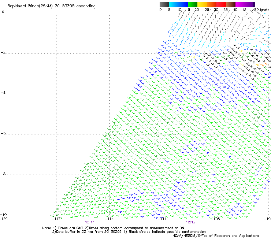Click the chart title 'Rapidsact Winds(25KM) 20150305 ascending'
This screenshot has height=238, width=271.
point(51,6)
